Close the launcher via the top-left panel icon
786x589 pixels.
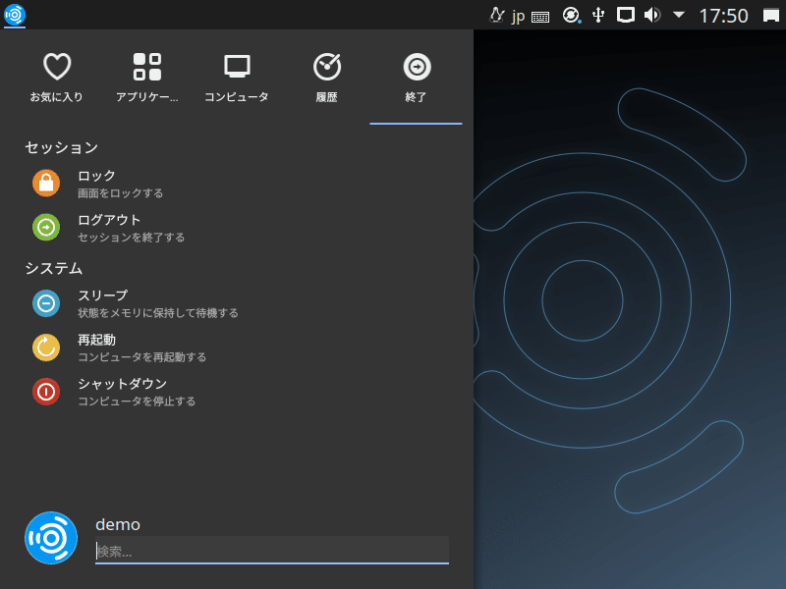point(15,15)
